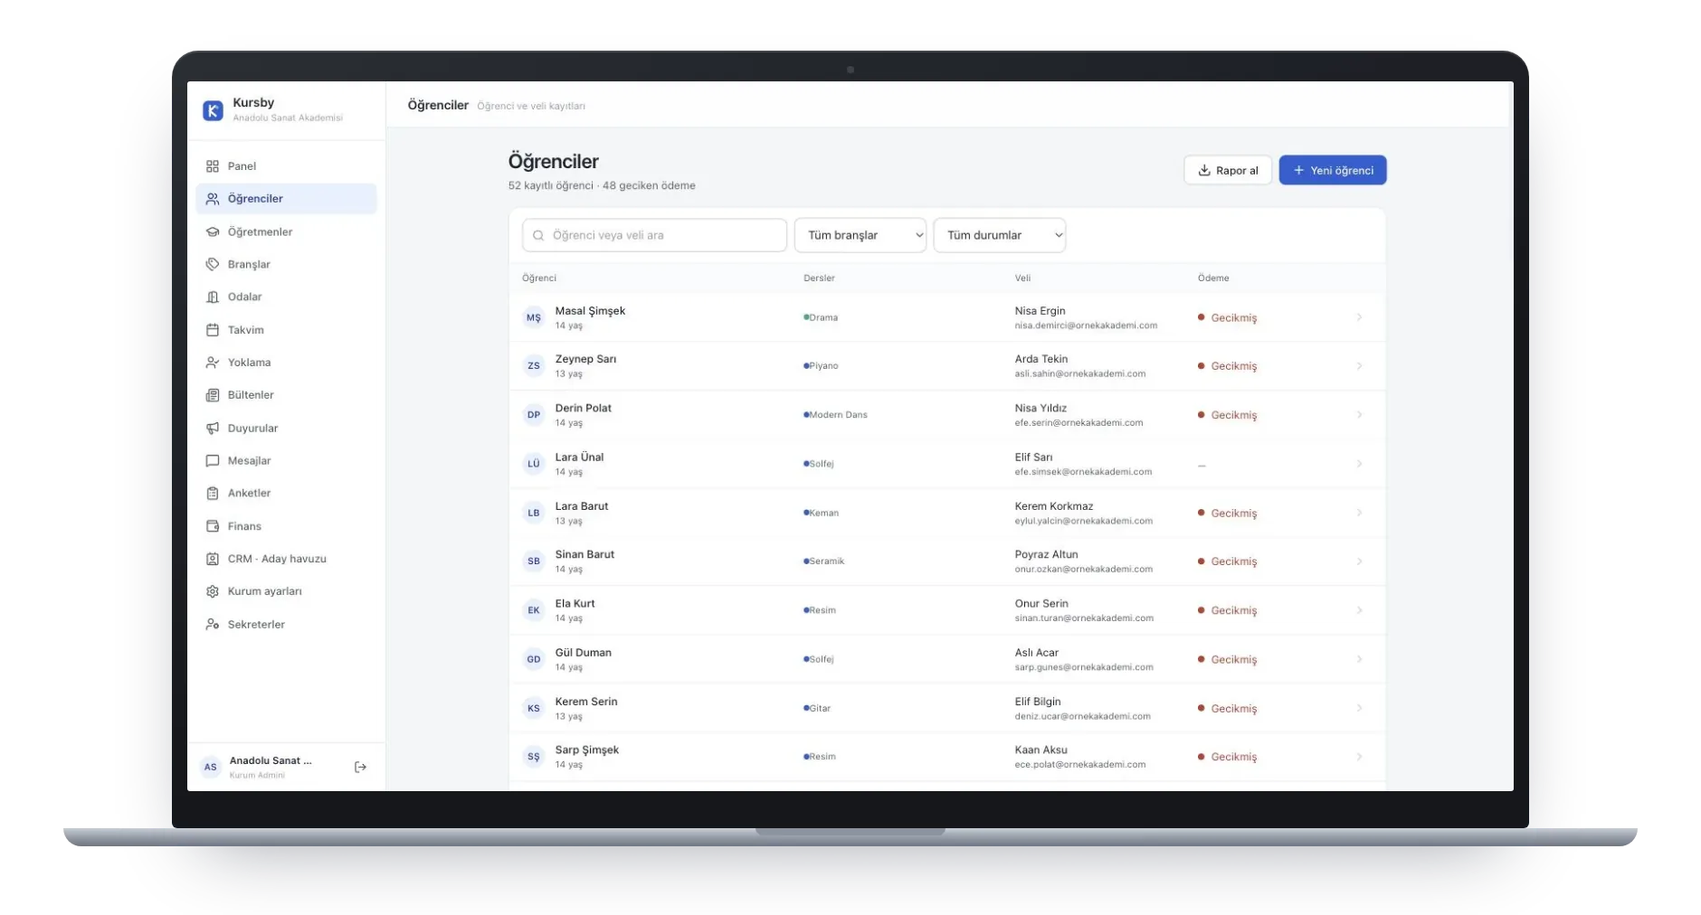Click the Öğrenci veya veli ara field

[x=654, y=235]
